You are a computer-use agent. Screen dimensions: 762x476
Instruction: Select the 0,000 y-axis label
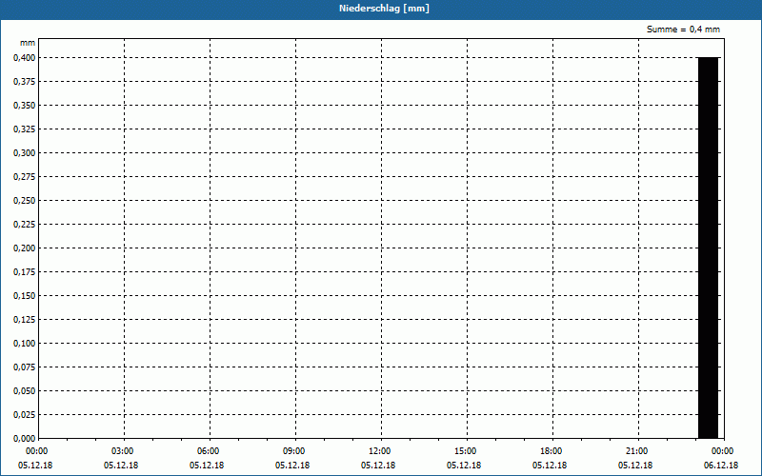[x=25, y=439]
